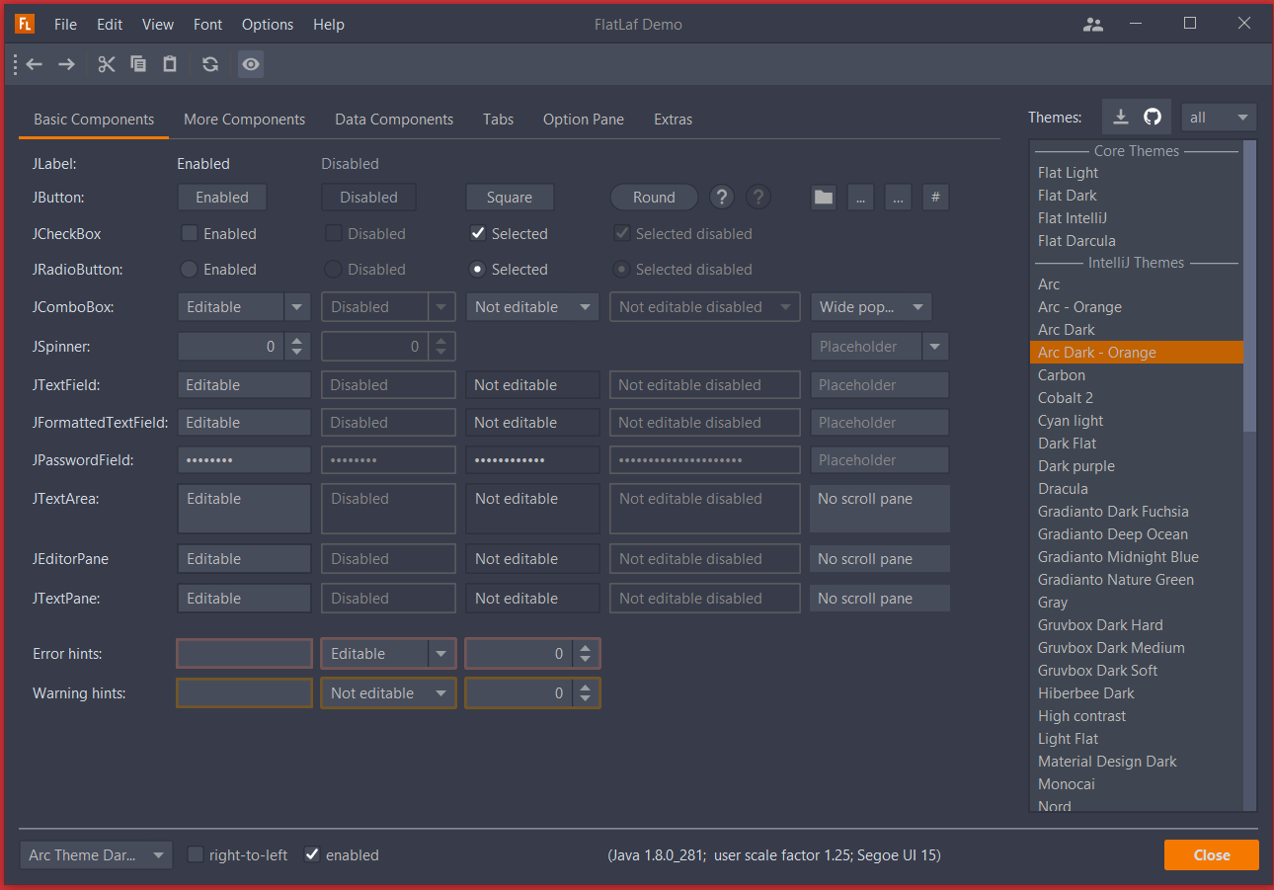Click the Refresh toolbar icon

click(210, 64)
